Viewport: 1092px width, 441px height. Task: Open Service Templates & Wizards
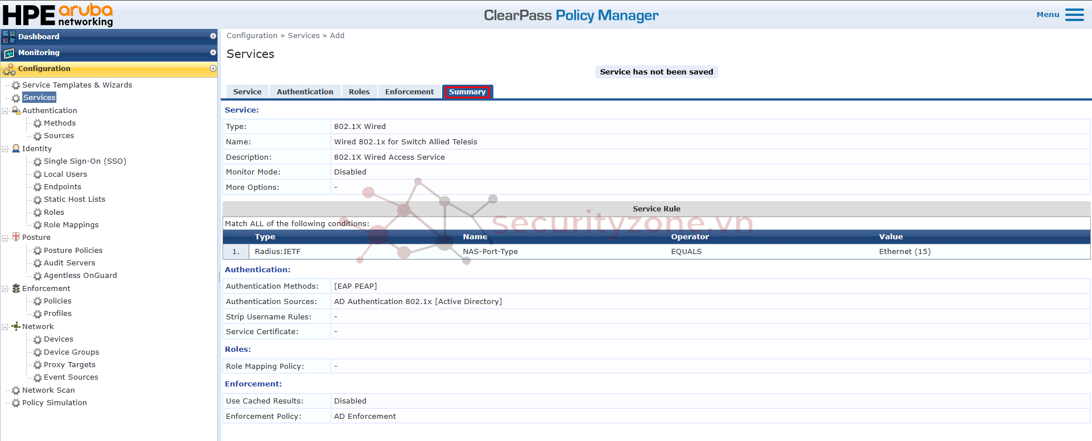pyautogui.click(x=77, y=85)
